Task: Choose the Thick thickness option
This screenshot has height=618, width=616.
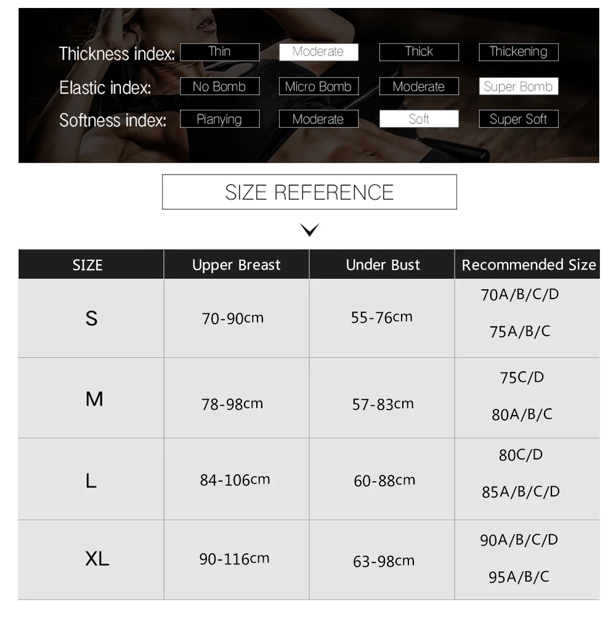Action: [x=419, y=52]
